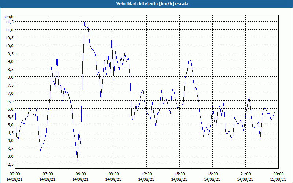Click the 10,0 y-axis value
This screenshot has width=293, height=183.
[10, 45]
